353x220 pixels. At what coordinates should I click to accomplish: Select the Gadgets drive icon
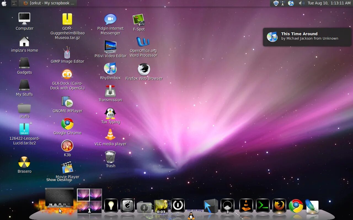click(24, 63)
